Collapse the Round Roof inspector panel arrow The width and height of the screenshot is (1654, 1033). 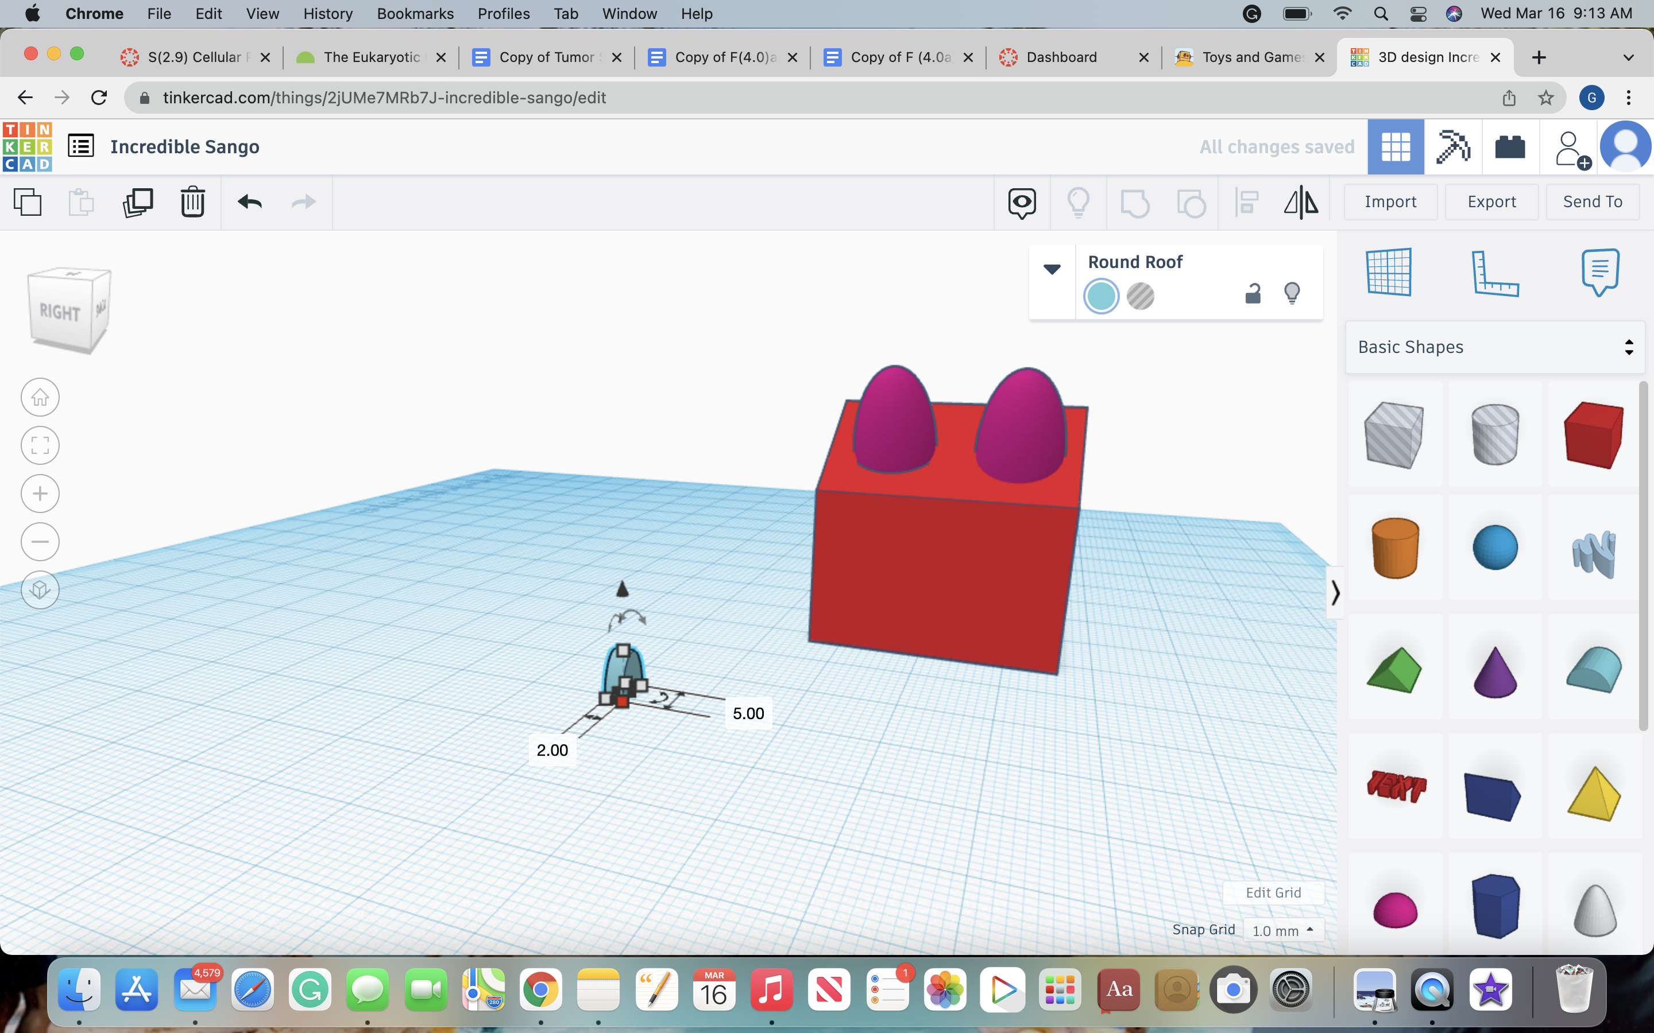1052,269
